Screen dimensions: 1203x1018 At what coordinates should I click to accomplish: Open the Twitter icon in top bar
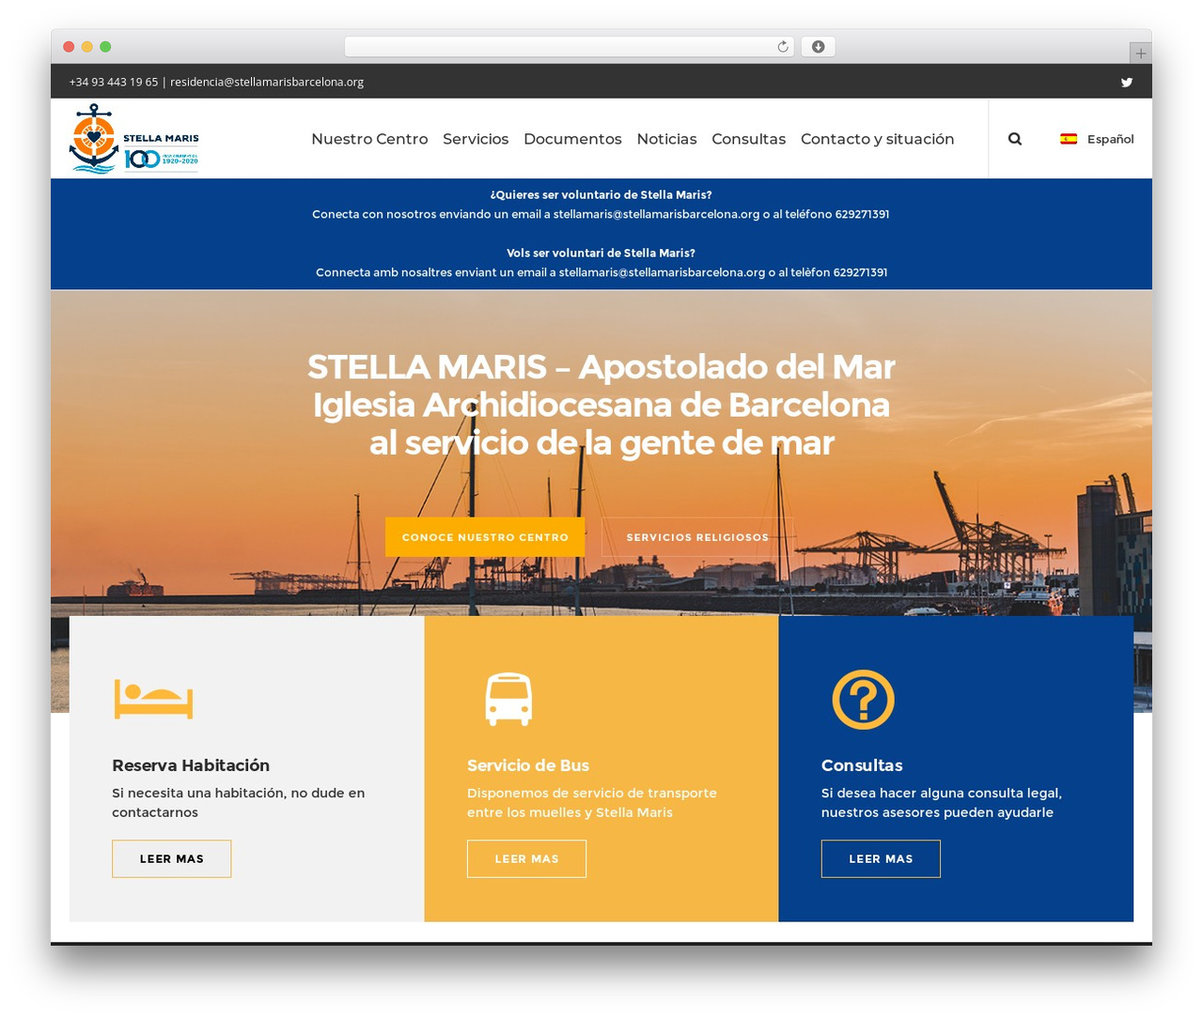(1126, 83)
